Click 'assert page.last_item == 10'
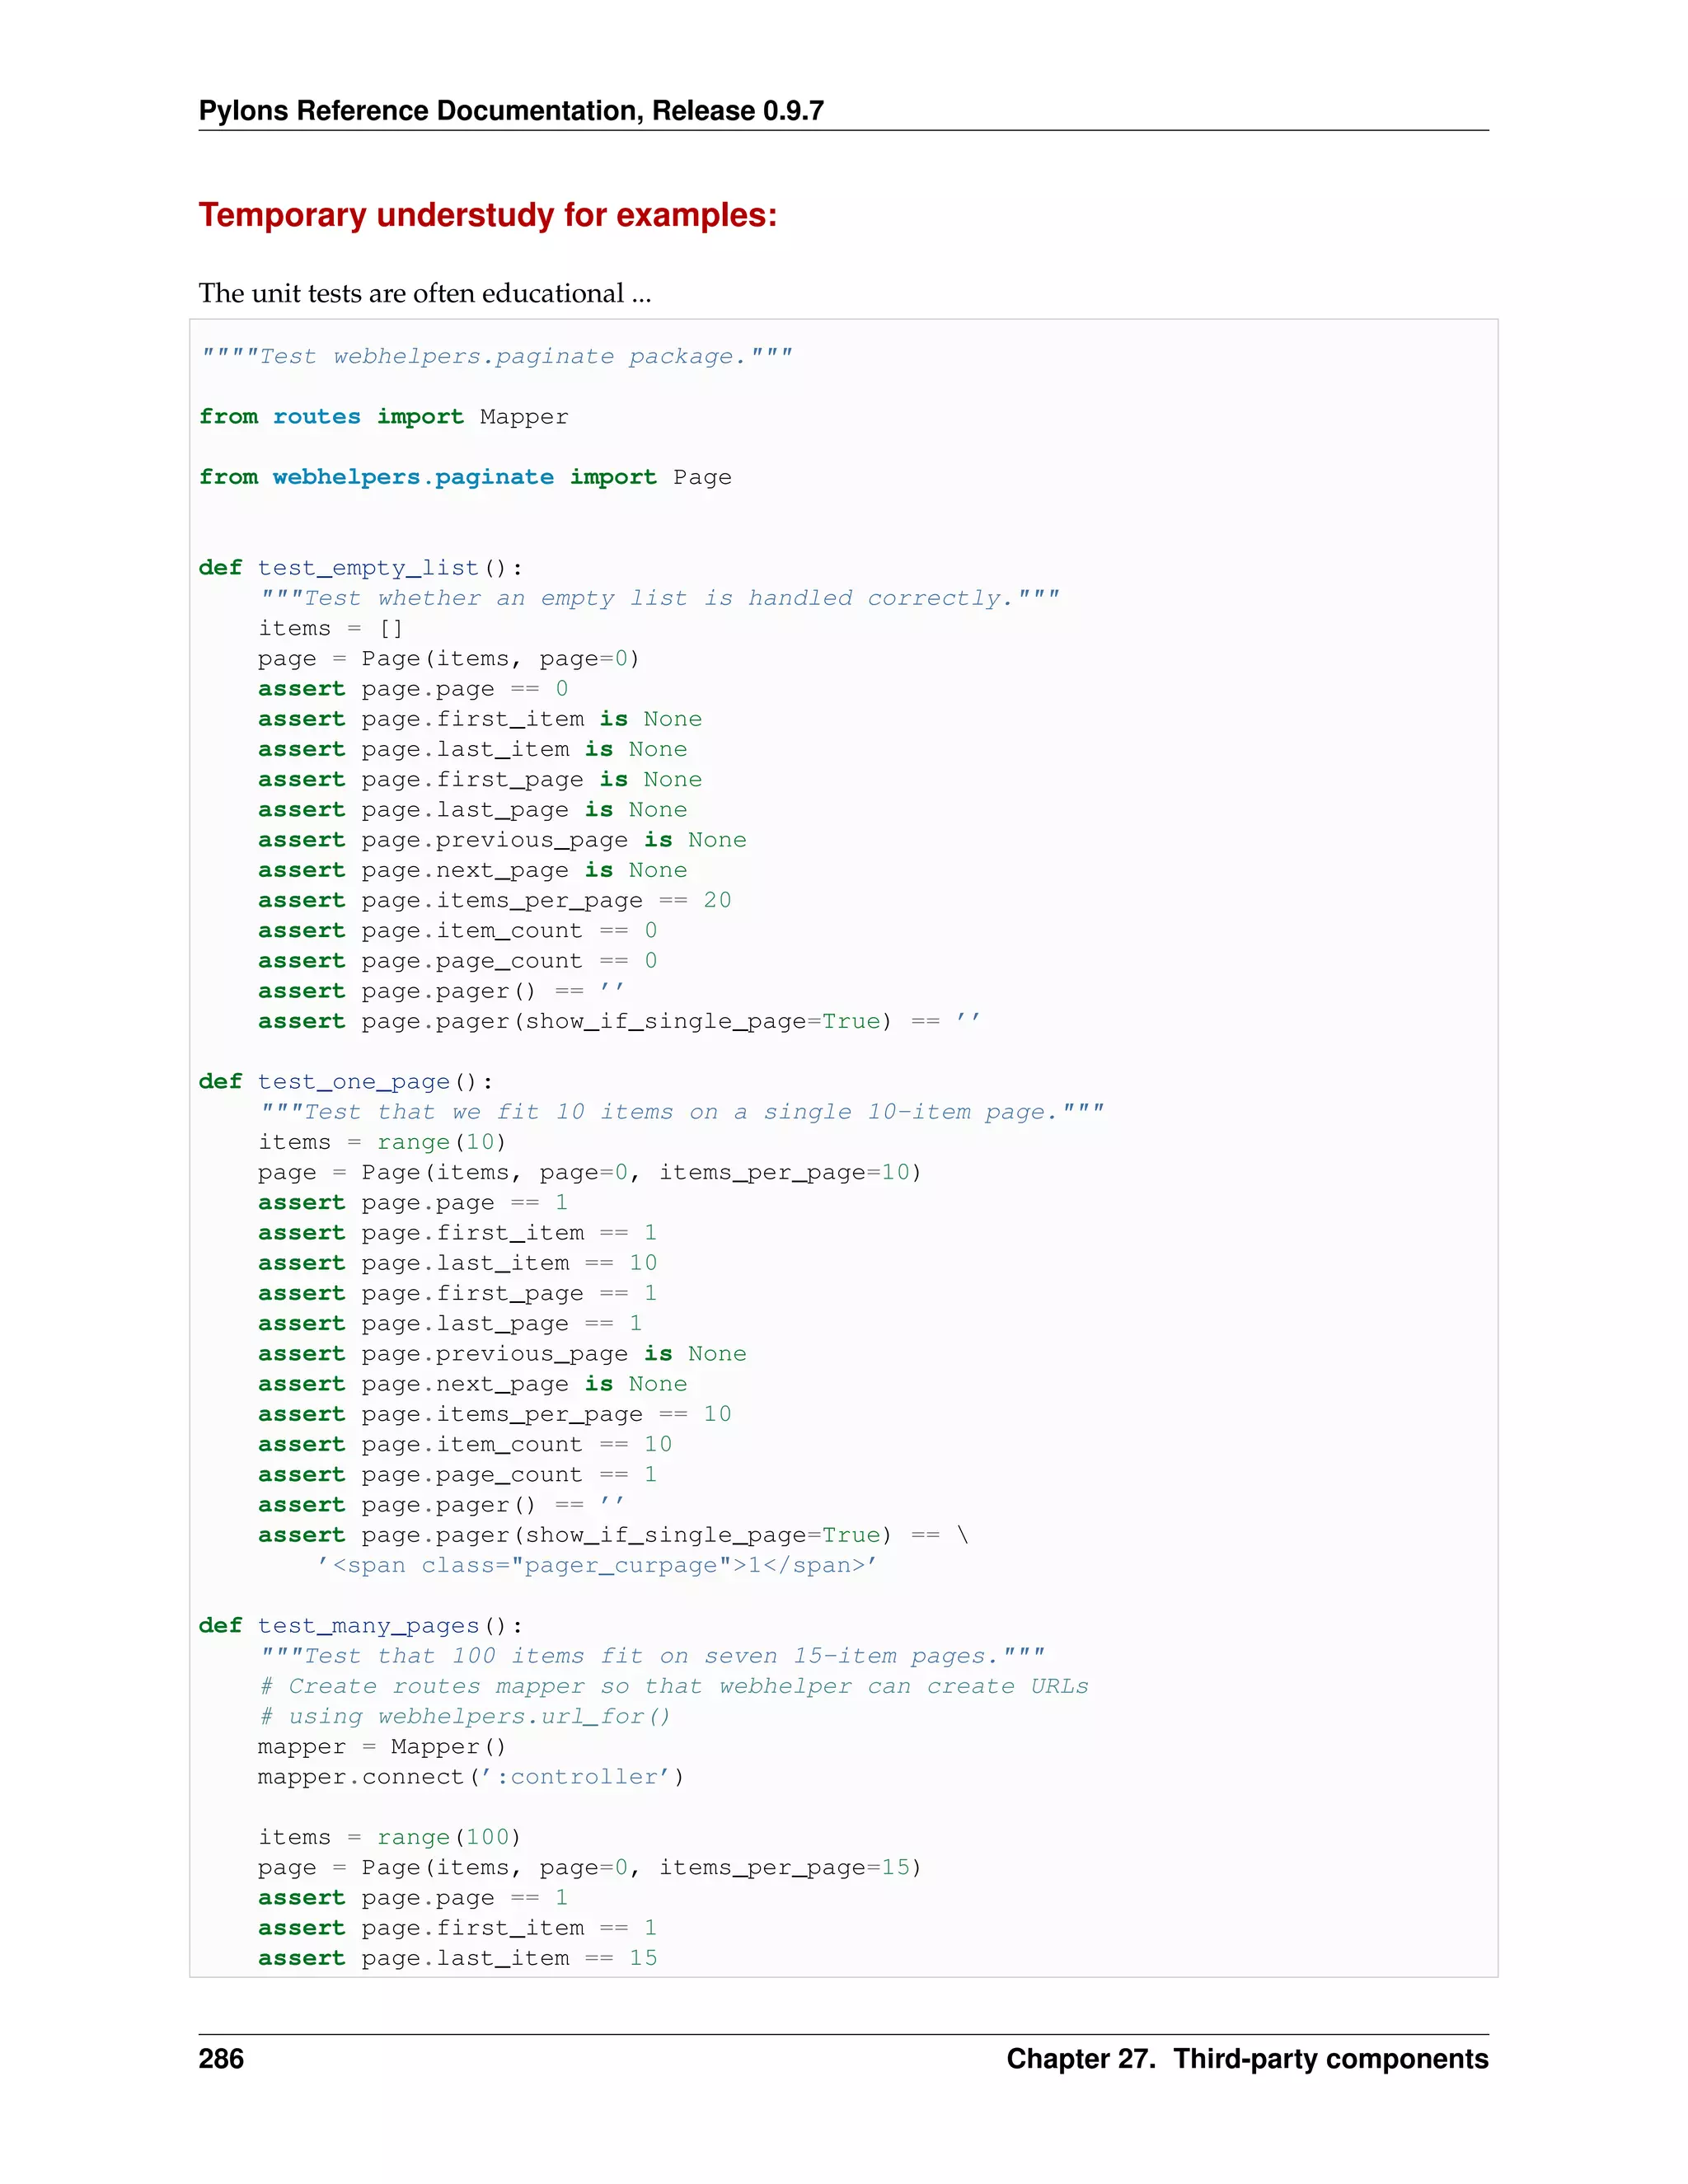Image resolution: width=1688 pixels, height=2184 pixels. point(458,1263)
